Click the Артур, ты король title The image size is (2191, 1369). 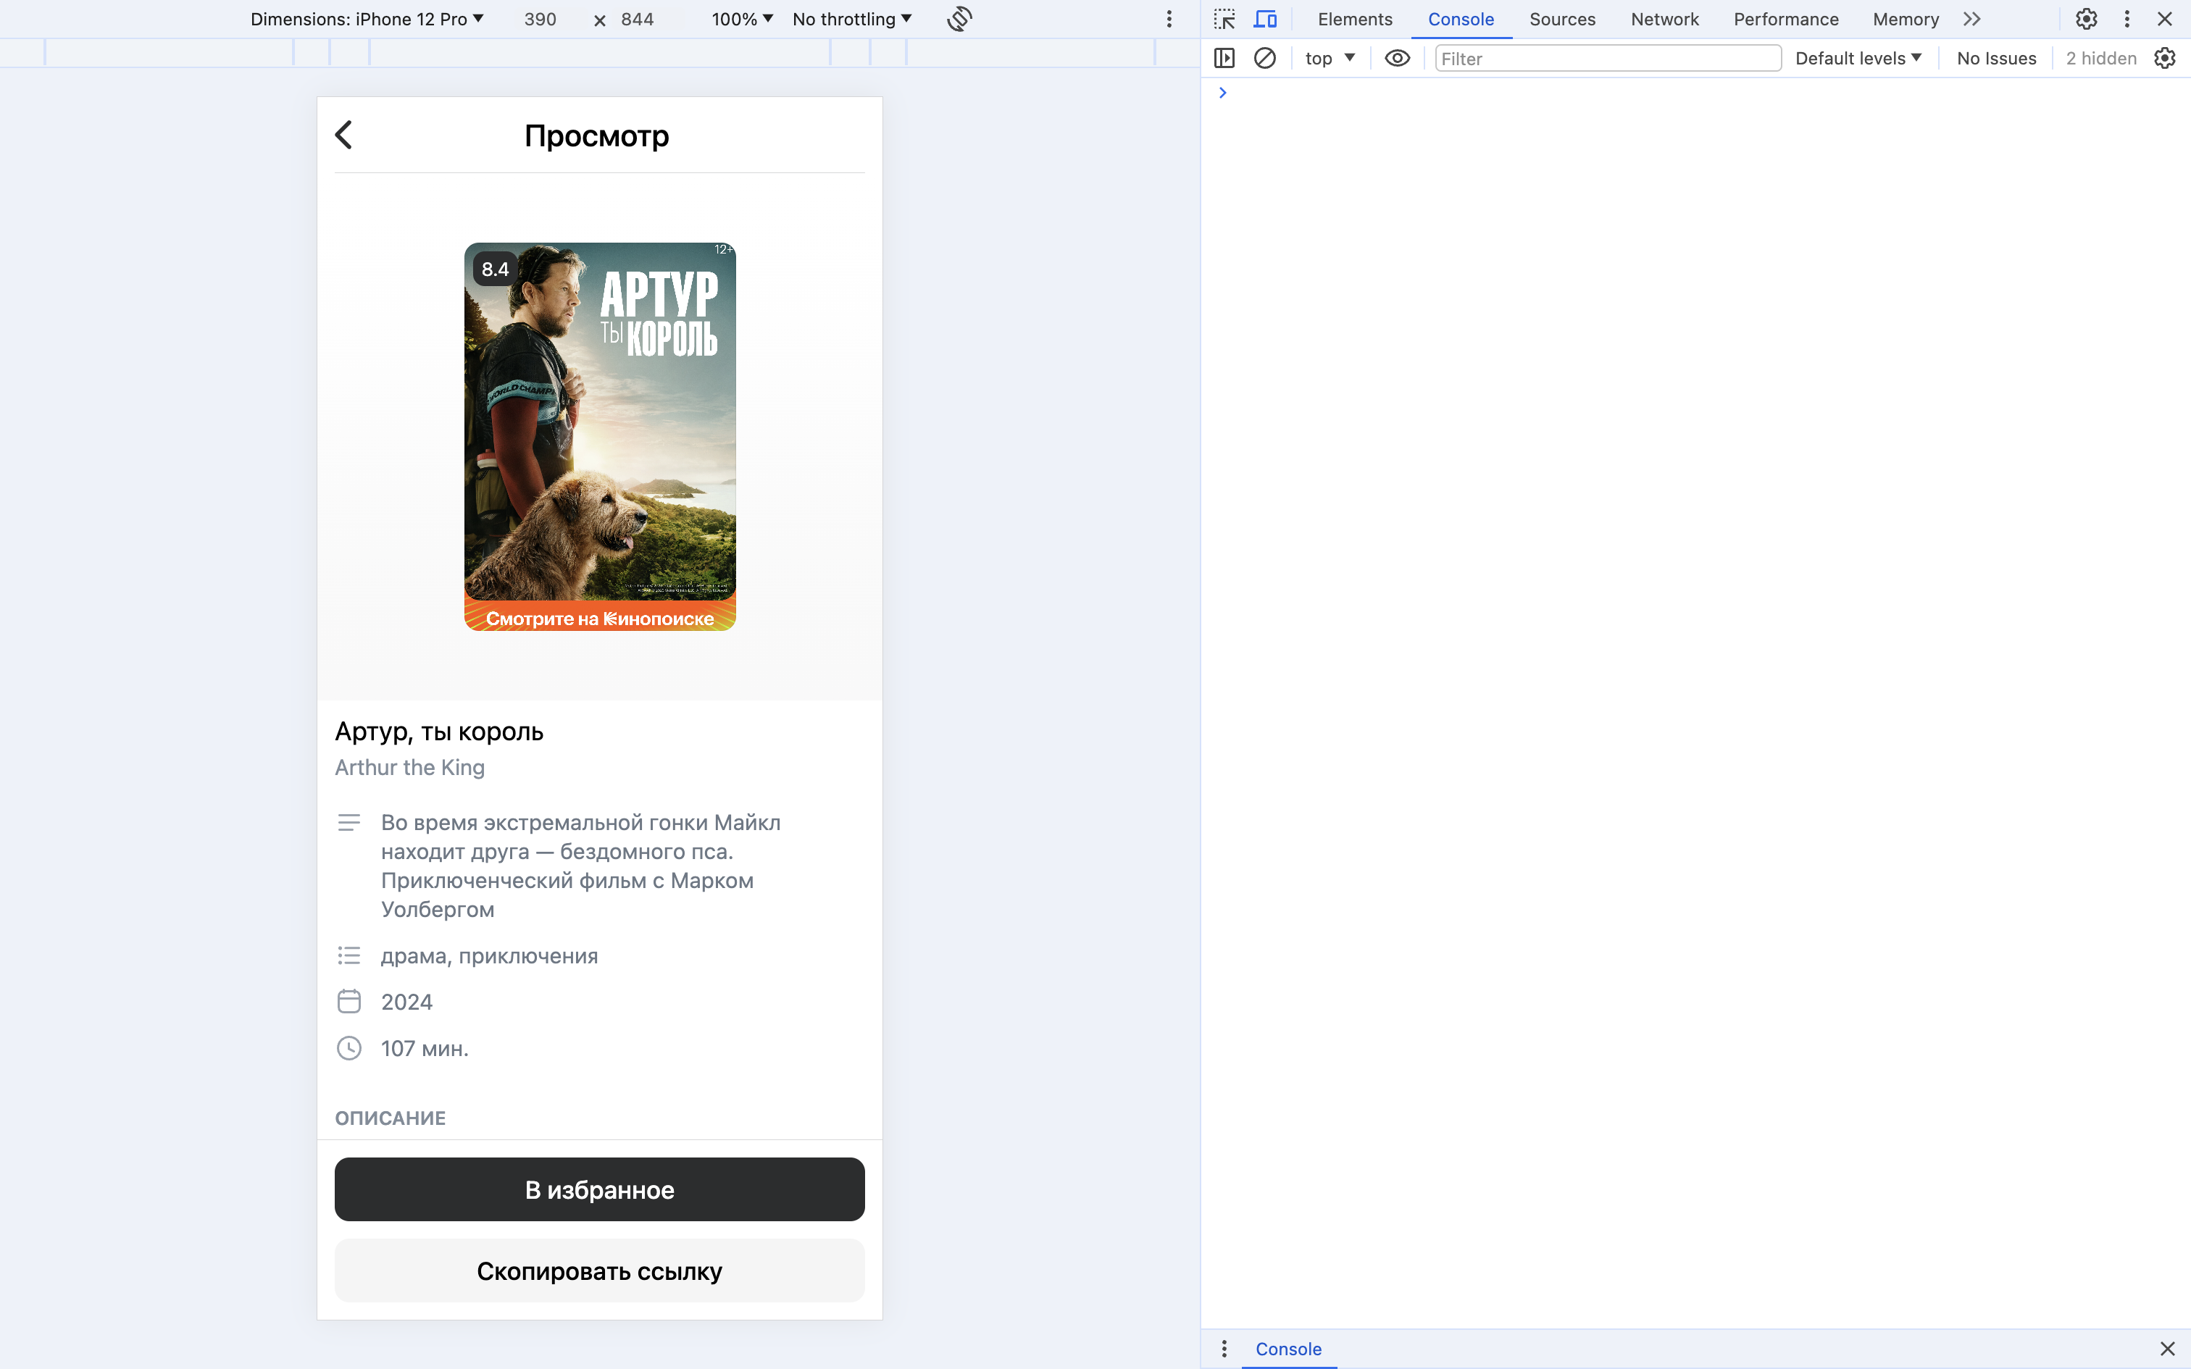coord(439,731)
